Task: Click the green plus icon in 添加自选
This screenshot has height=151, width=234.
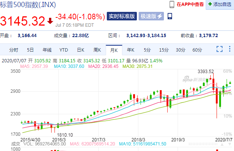Action: (x=210, y=4)
